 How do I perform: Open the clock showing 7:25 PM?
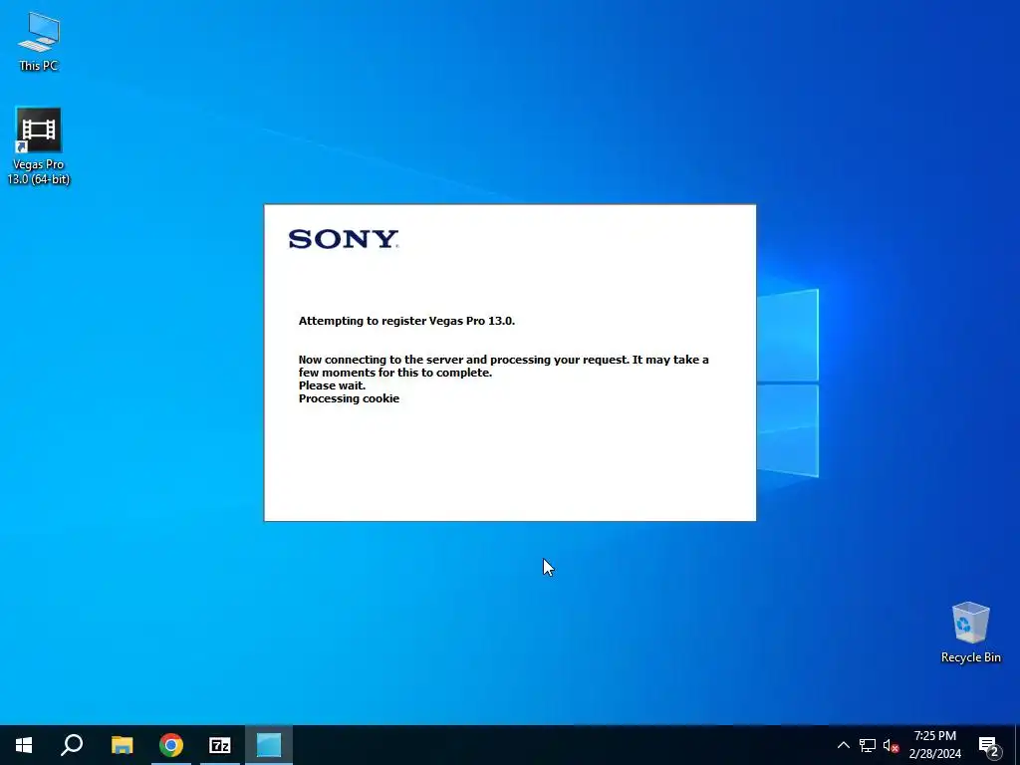coord(934,745)
